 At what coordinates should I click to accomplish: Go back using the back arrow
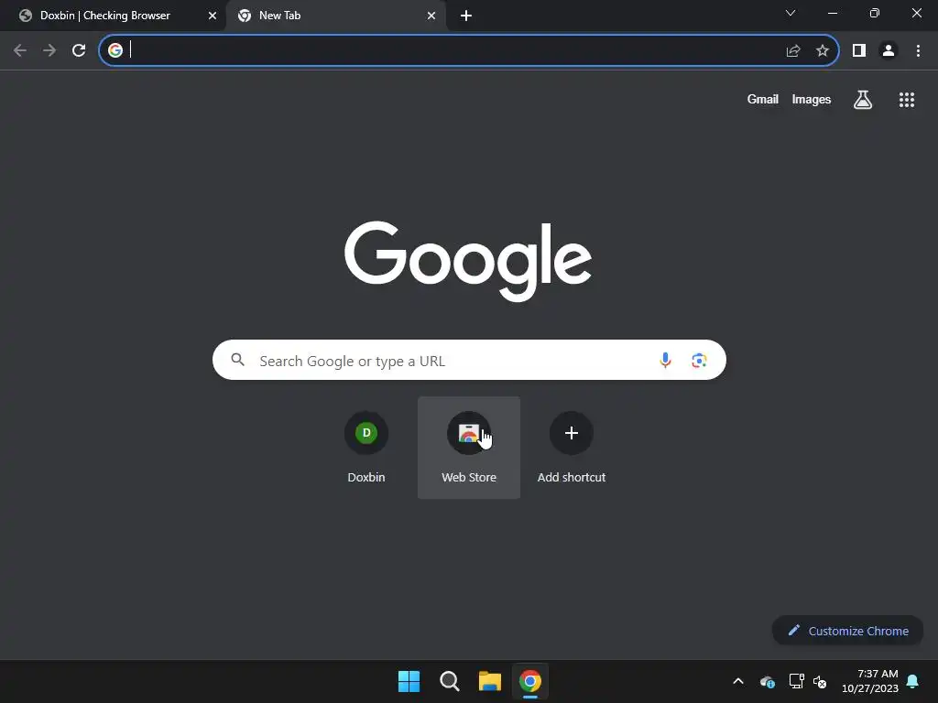pyautogui.click(x=20, y=50)
